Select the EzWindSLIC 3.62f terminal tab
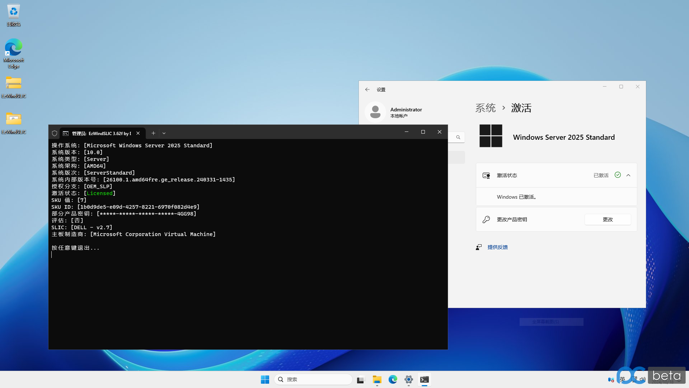The height and width of the screenshot is (388, 689). click(x=102, y=133)
